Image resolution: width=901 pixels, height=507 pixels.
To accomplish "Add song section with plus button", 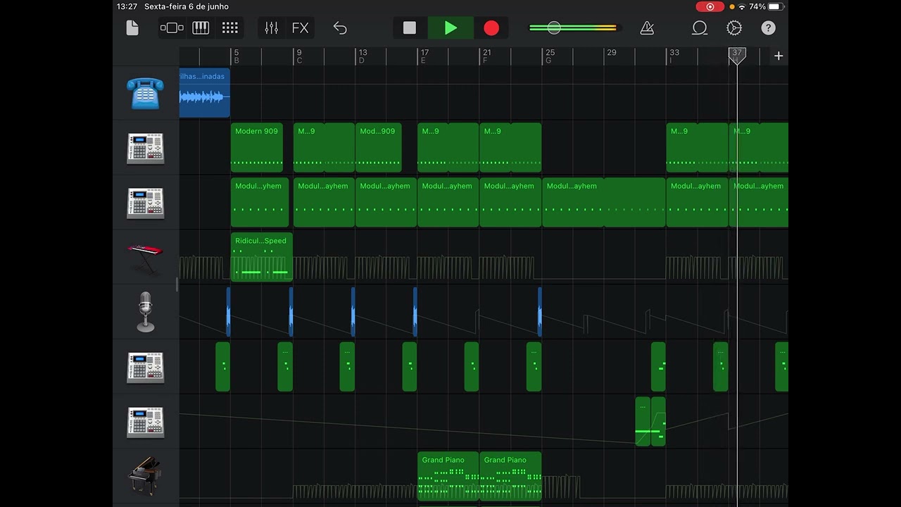I will point(779,56).
